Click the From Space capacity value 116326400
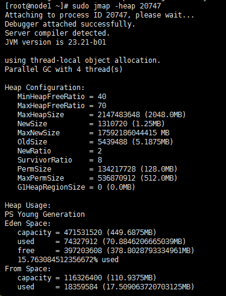The height and width of the screenshot is (296, 226). (83, 278)
